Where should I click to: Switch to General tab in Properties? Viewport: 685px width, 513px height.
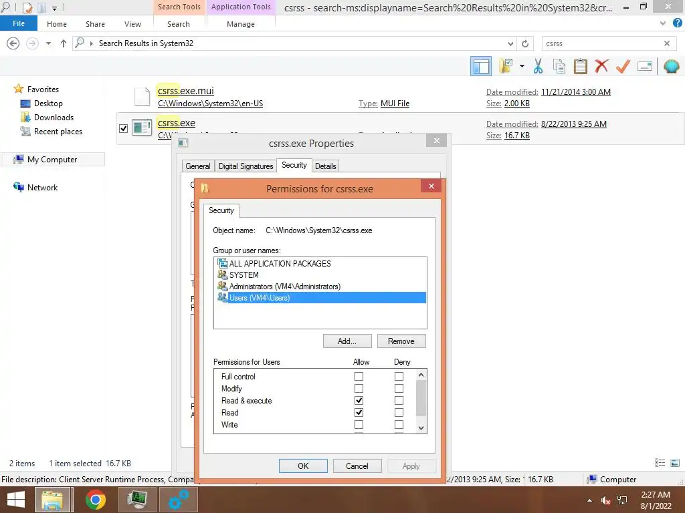tap(198, 166)
